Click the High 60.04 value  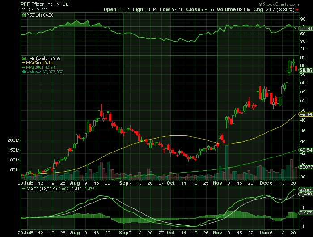pos(144,9)
